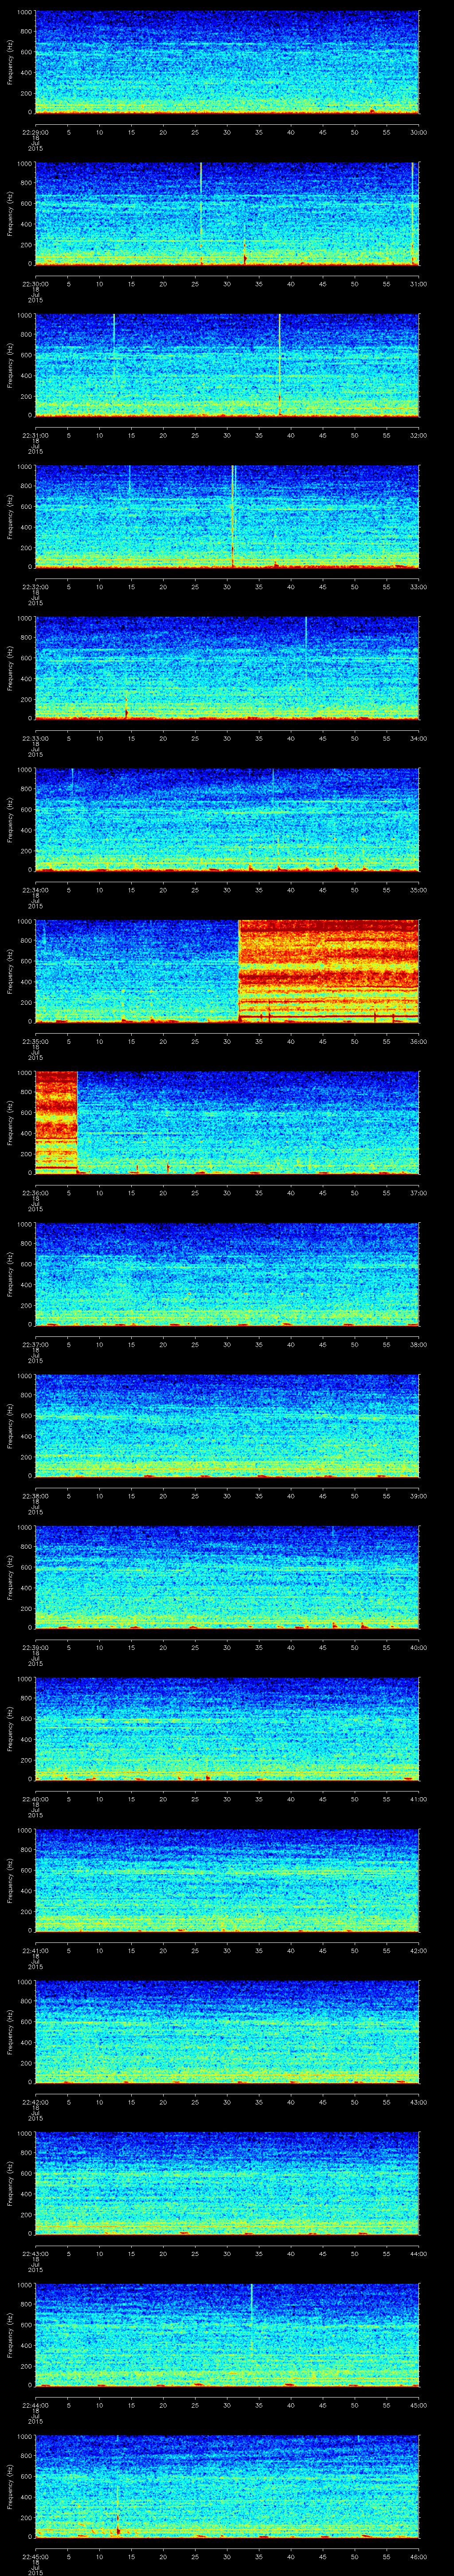This screenshot has height=2576, width=454.
Task: Click the 46:00 end time label
Action: tap(418, 2557)
